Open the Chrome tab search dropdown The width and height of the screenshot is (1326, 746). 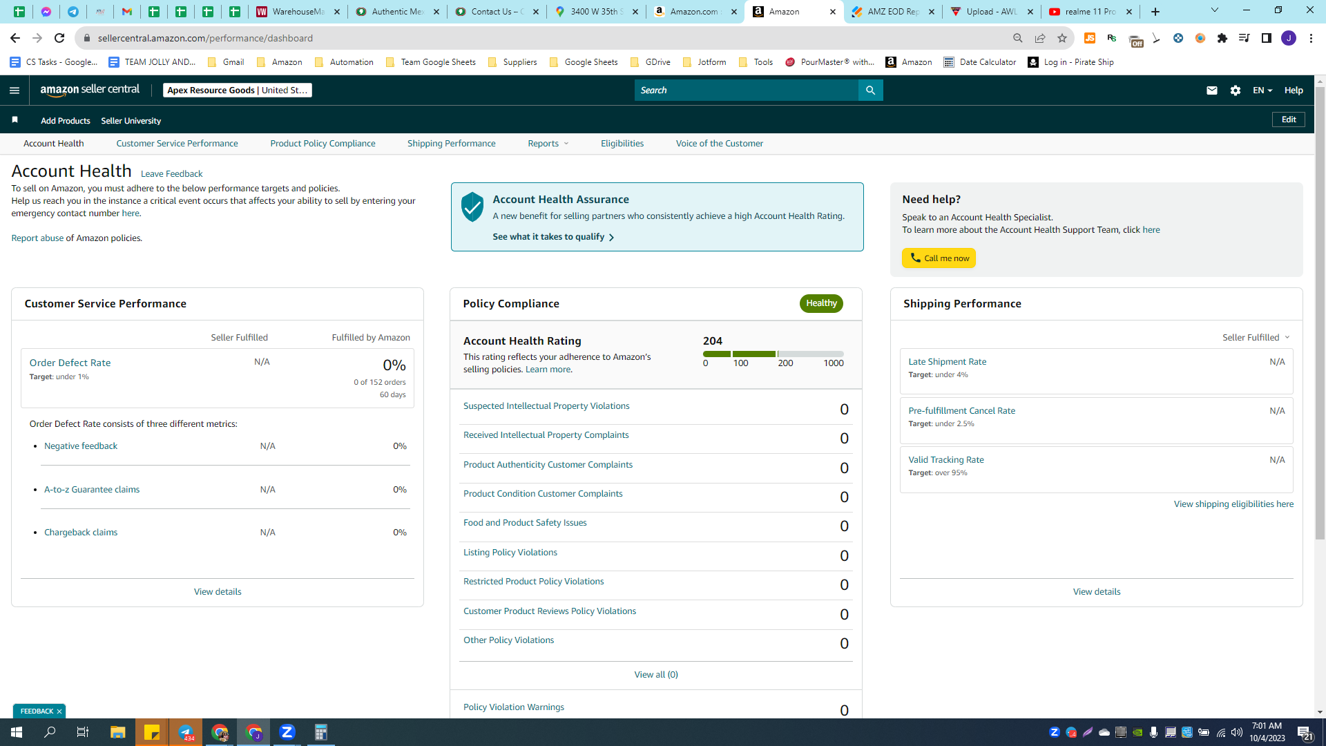(1215, 10)
